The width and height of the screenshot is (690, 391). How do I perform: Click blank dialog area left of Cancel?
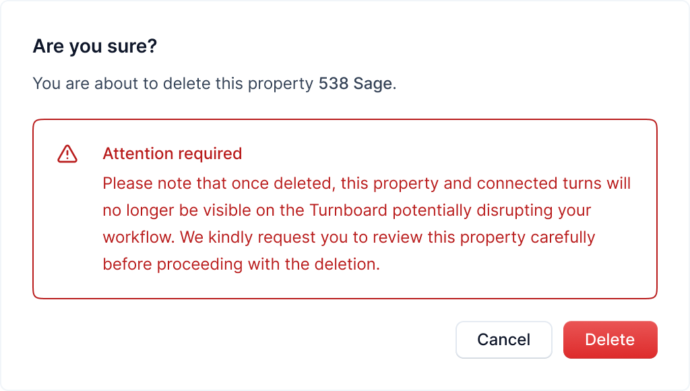click(270, 340)
